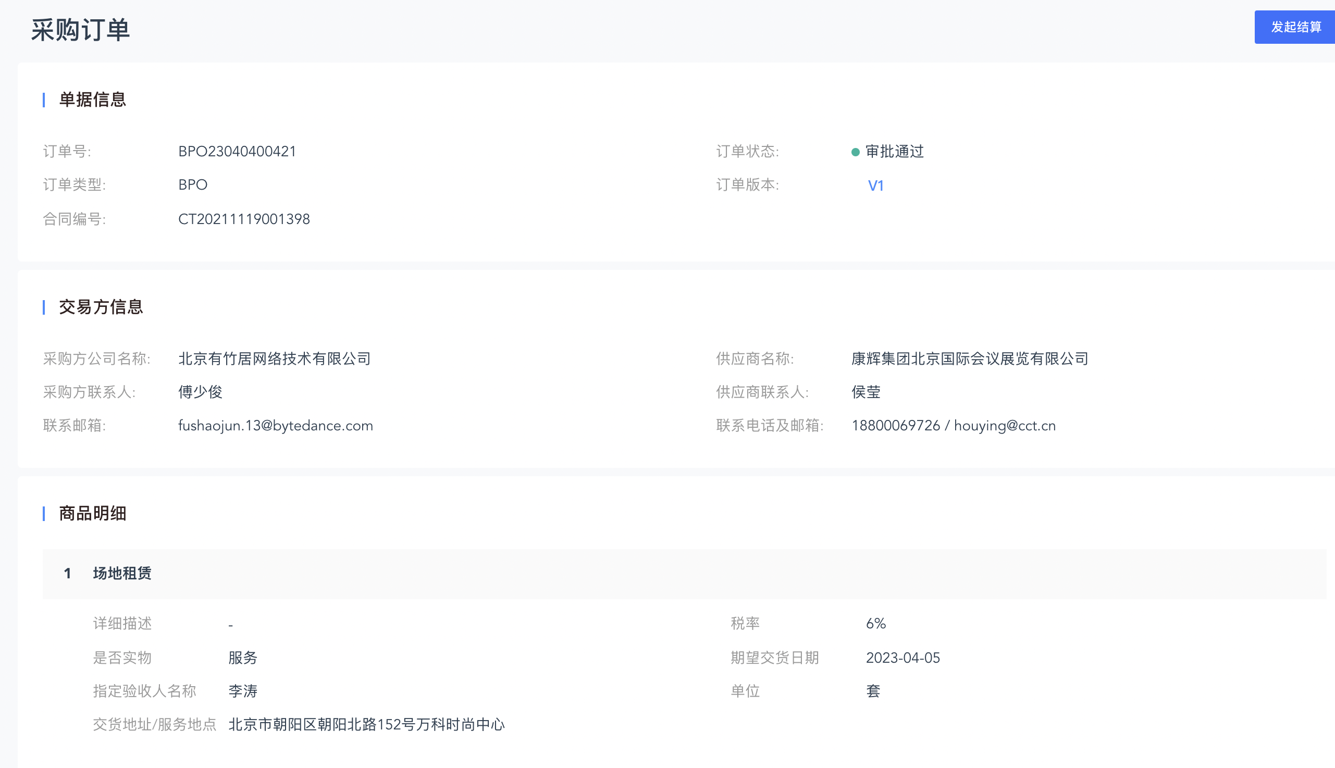1335x768 pixels.
Task: Click designated acceptor name 李涛
Action: [243, 691]
